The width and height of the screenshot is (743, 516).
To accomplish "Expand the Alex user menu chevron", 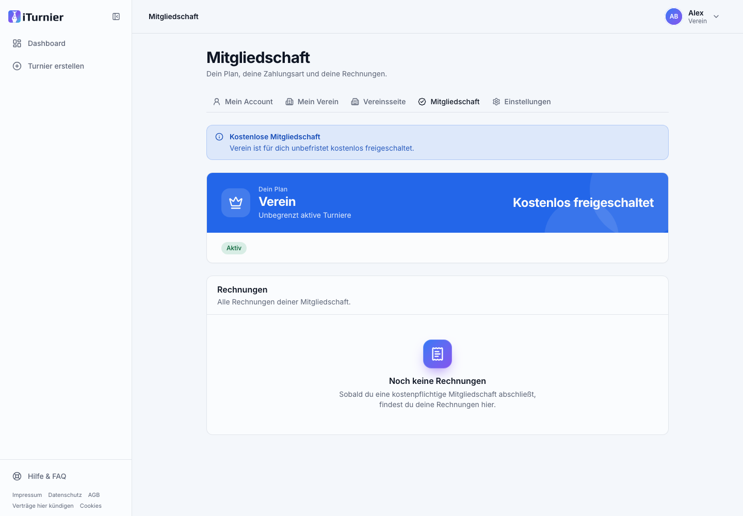I will coord(716,17).
